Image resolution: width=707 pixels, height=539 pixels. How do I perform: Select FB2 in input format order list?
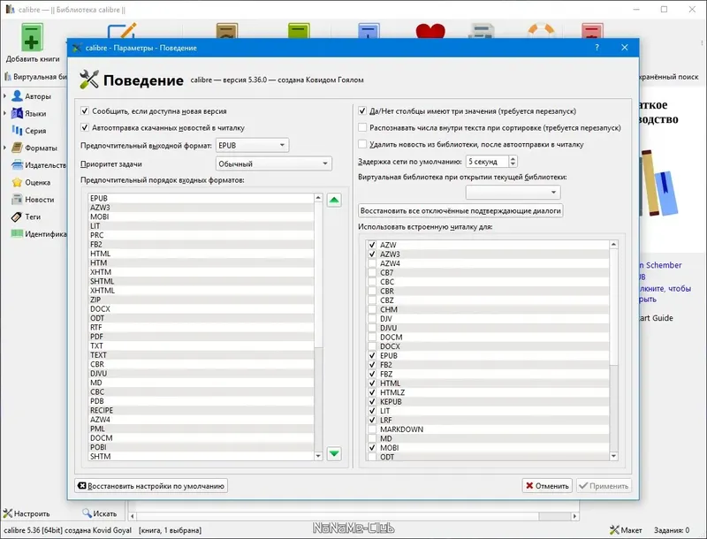[x=201, y=244]
